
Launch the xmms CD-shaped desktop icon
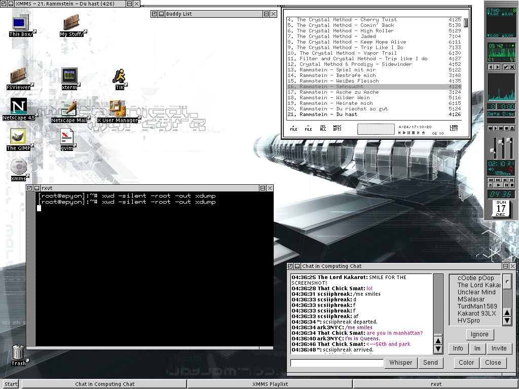(x=19, y=170)
